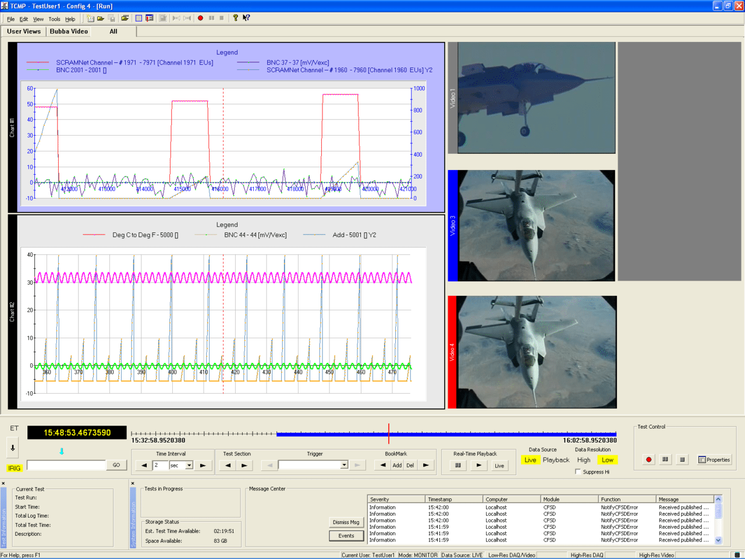The height and width of the screenshot is (559, 745).
Task: Go to previous Test Section
Action: point(228,465)
